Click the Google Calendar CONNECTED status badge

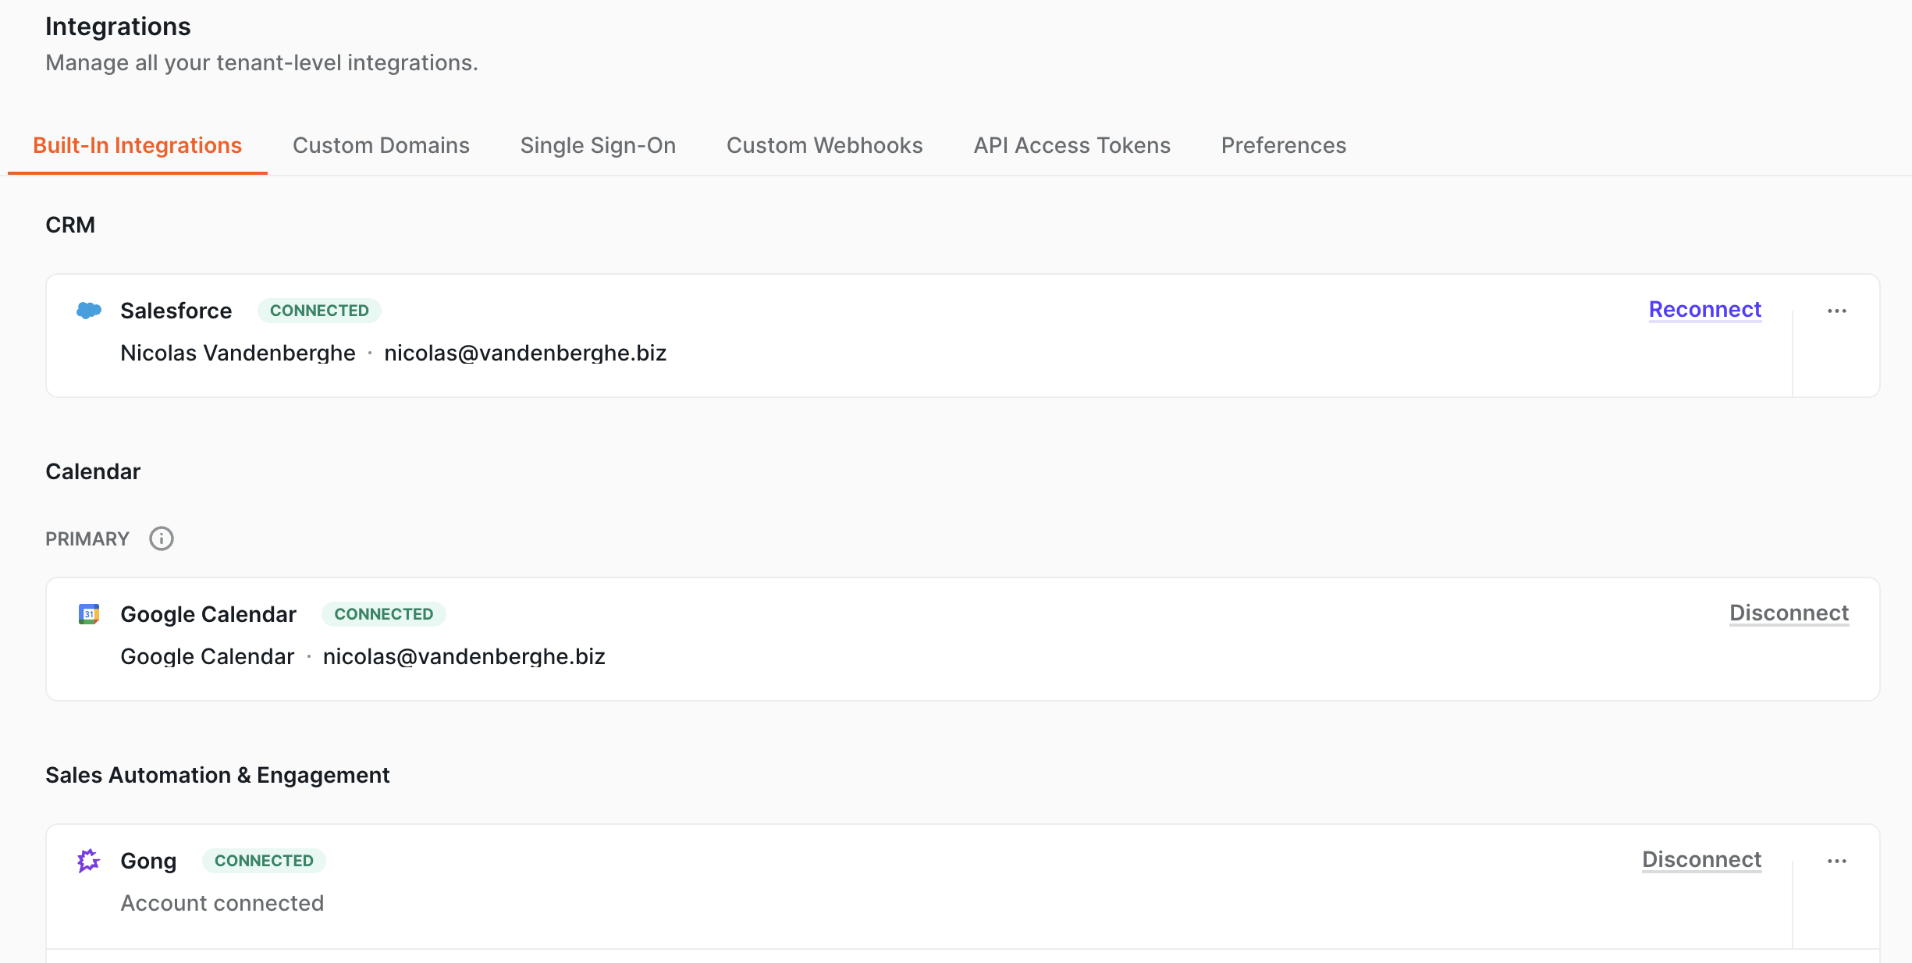click(383, 614)
